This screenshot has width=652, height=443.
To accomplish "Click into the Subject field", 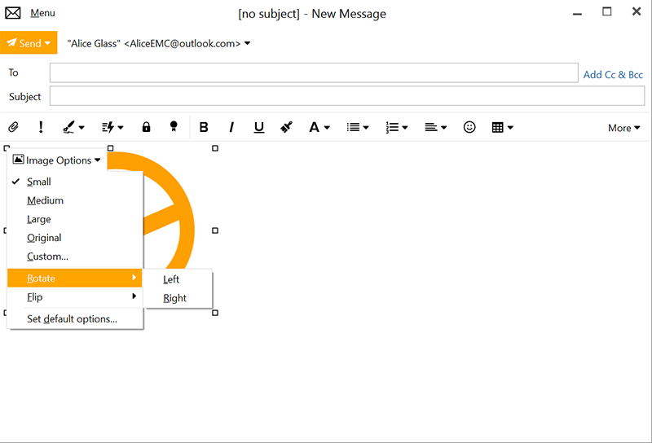I will click(347, 96).
